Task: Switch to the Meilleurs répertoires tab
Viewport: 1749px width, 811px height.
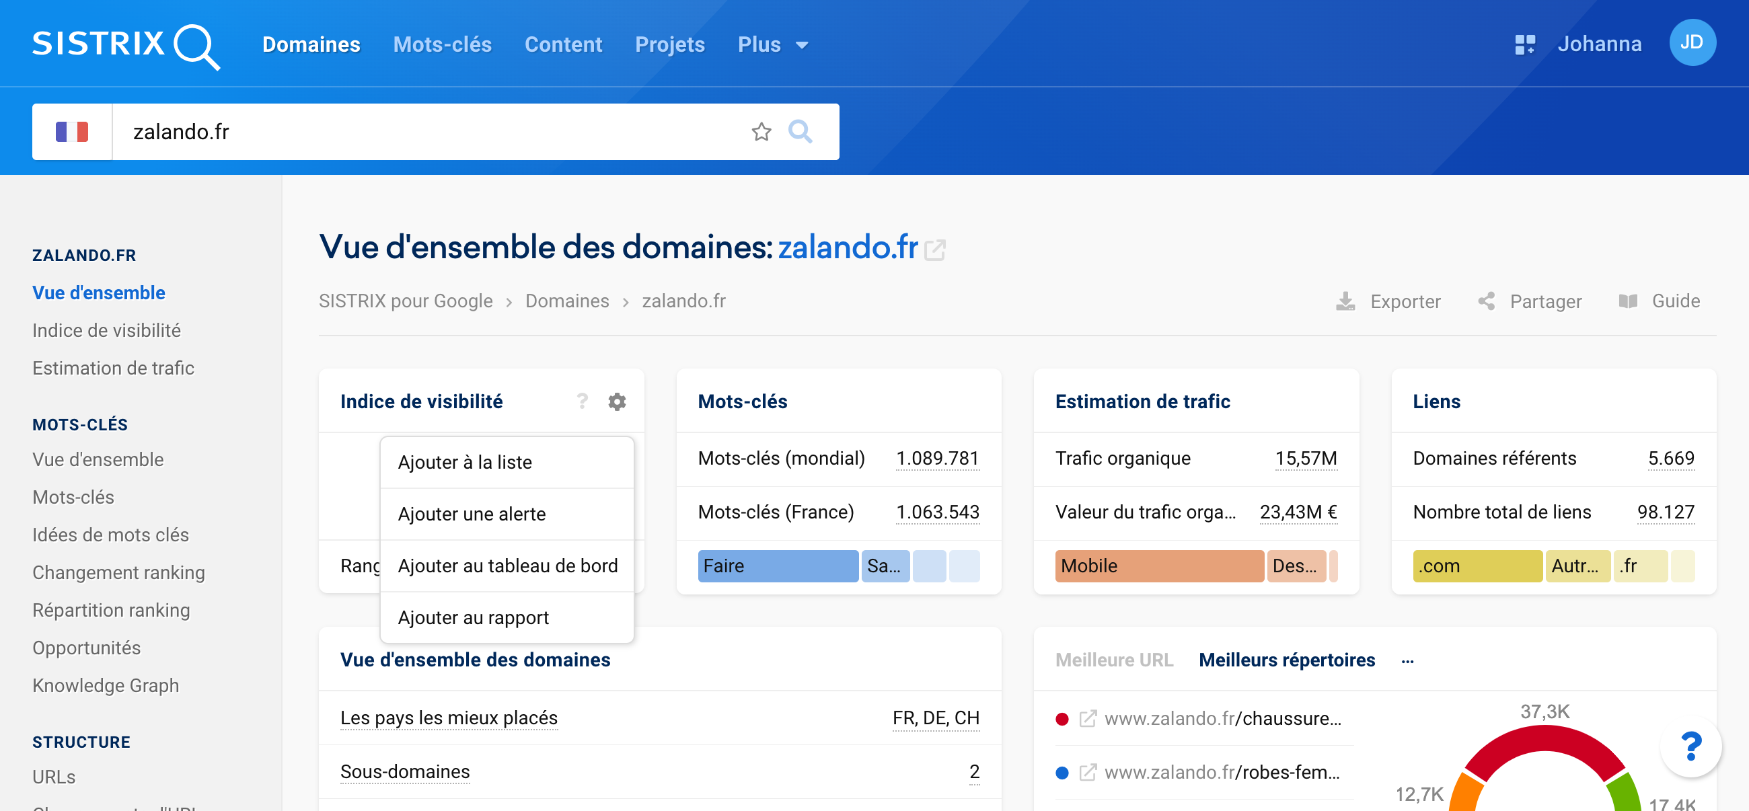Action: pyautogui.click(x=1286, y=660)
